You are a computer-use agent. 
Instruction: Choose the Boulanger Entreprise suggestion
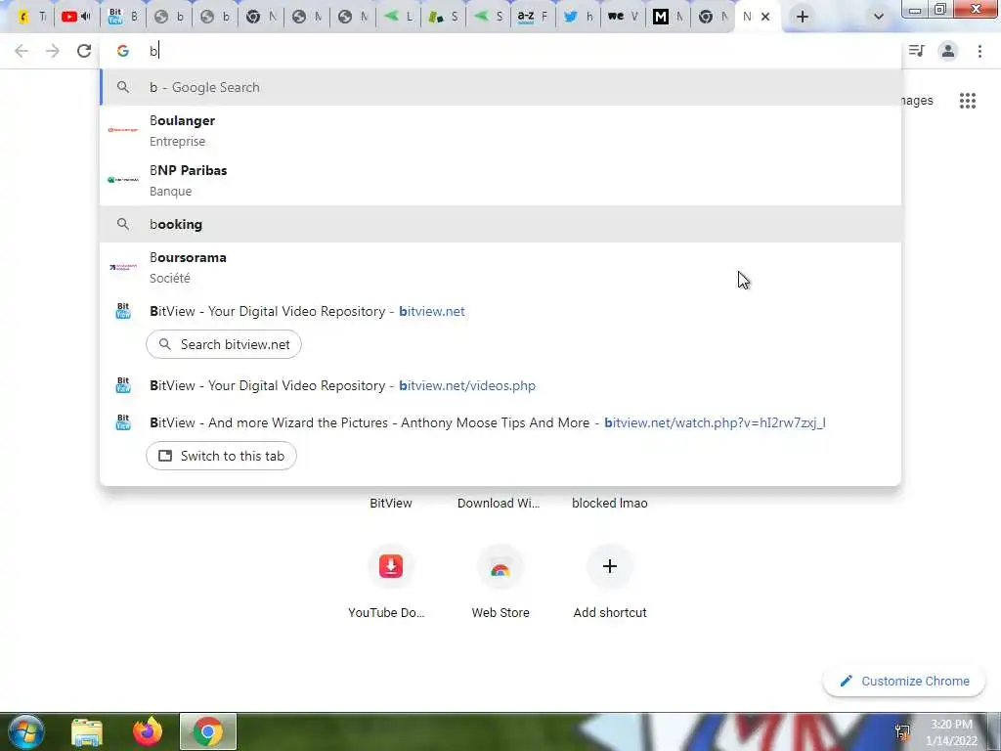tap(501, 130)
